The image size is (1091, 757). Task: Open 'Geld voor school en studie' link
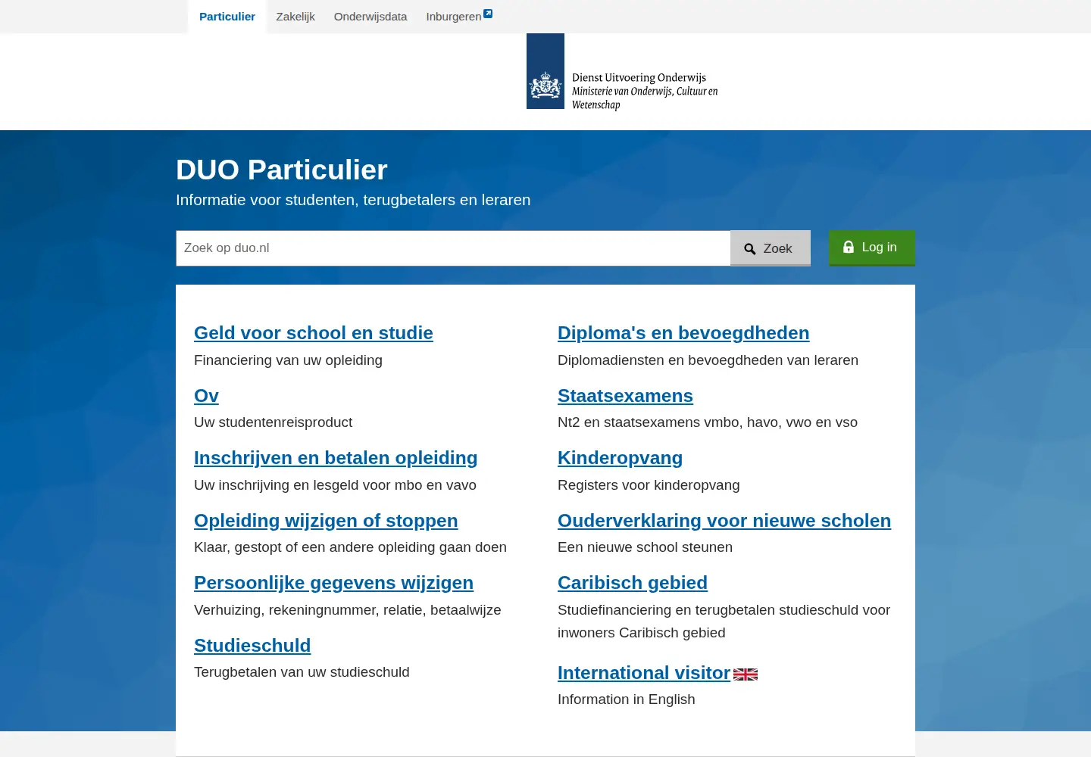[314, 333]
